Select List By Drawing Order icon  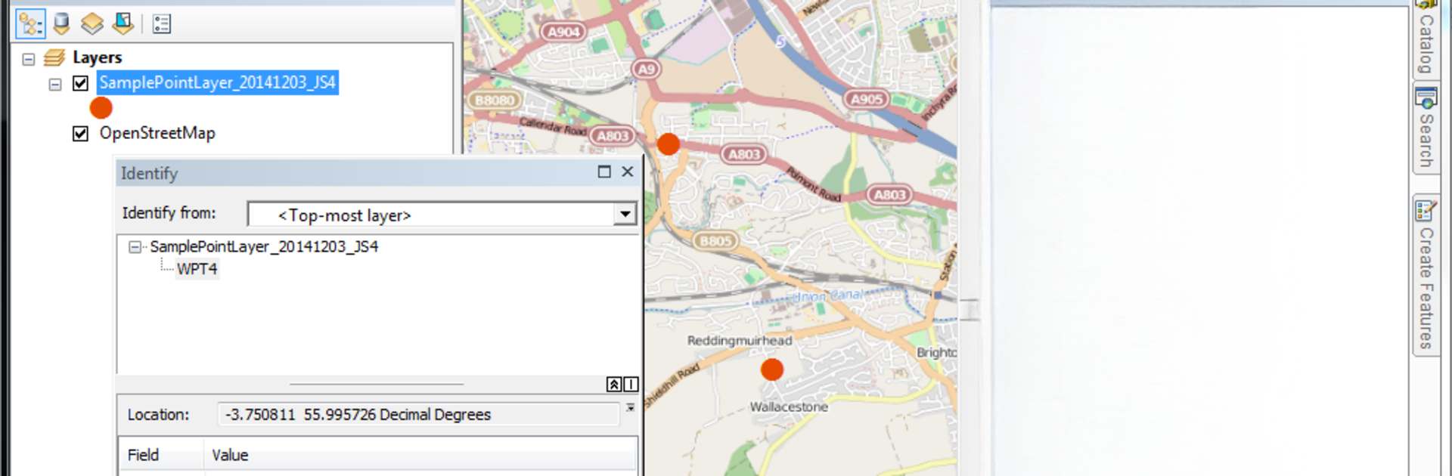point(30,24)
